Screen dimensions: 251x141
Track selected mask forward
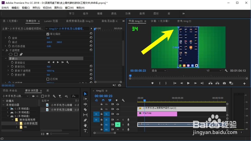[58, 62]
